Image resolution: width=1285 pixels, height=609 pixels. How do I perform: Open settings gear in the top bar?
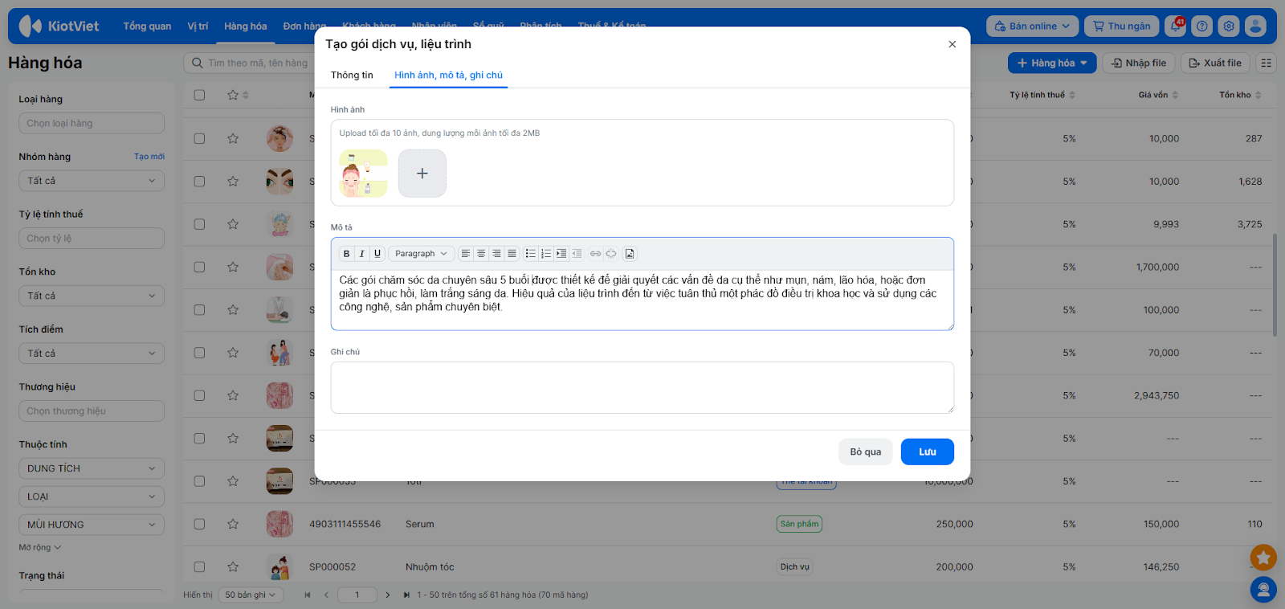(x=1229, y=27)
